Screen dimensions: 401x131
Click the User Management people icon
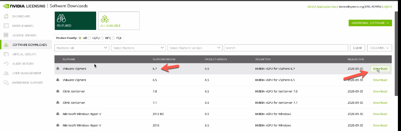click(x=7, y=73)
